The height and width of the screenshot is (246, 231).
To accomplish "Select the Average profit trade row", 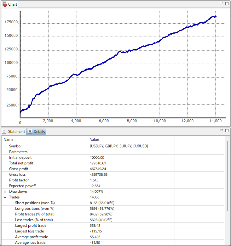I will click(113, 237).
